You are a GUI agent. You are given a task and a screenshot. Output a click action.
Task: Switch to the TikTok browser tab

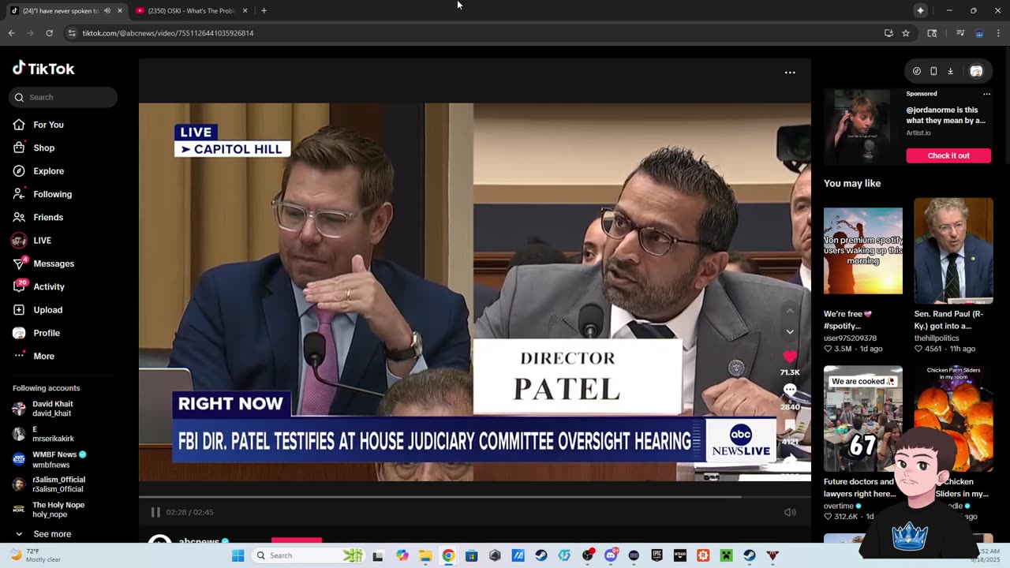(59, 11)
